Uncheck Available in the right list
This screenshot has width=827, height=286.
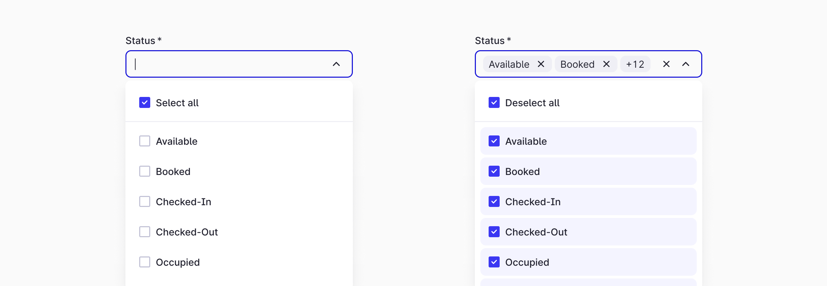pos(494,141)
